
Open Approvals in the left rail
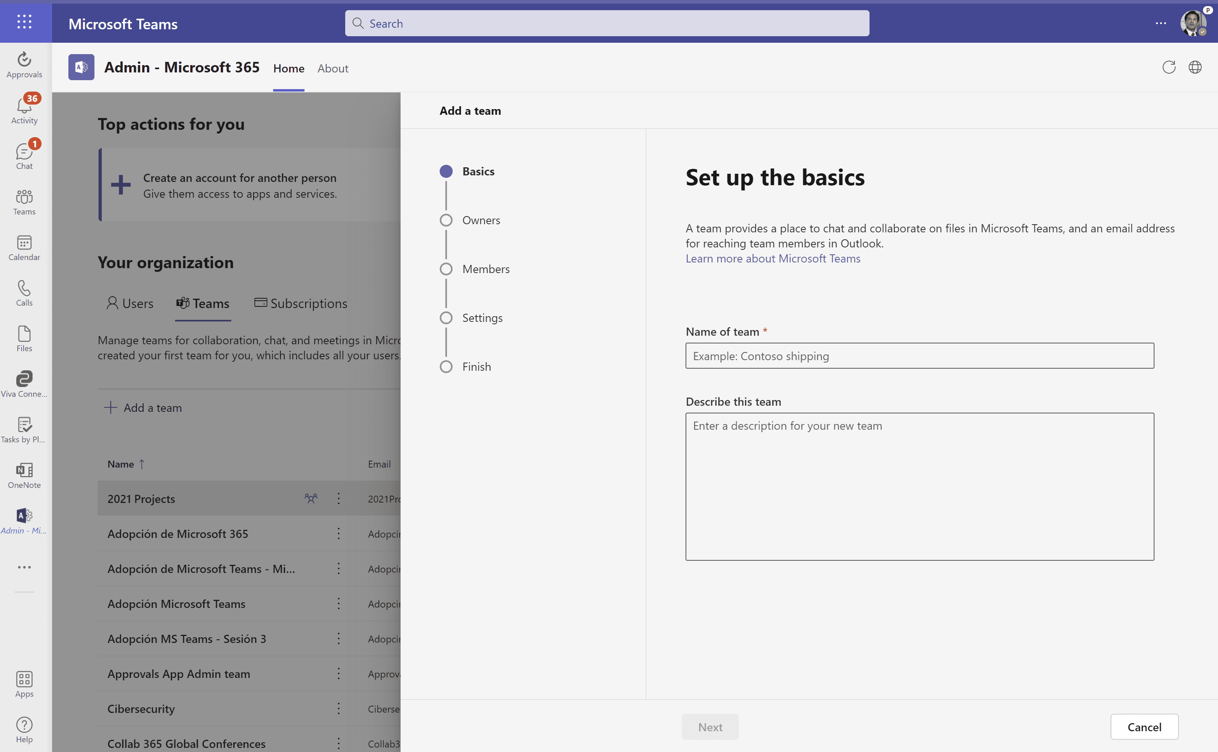[x=24, y=65]
